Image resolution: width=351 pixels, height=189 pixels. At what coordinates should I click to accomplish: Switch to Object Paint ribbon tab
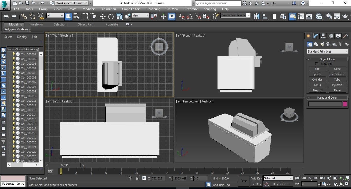[x=86, y=24]
